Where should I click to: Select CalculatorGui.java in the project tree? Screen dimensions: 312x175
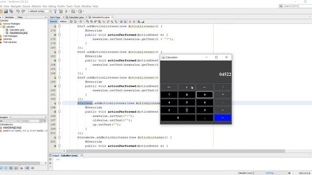coord(19,33)
